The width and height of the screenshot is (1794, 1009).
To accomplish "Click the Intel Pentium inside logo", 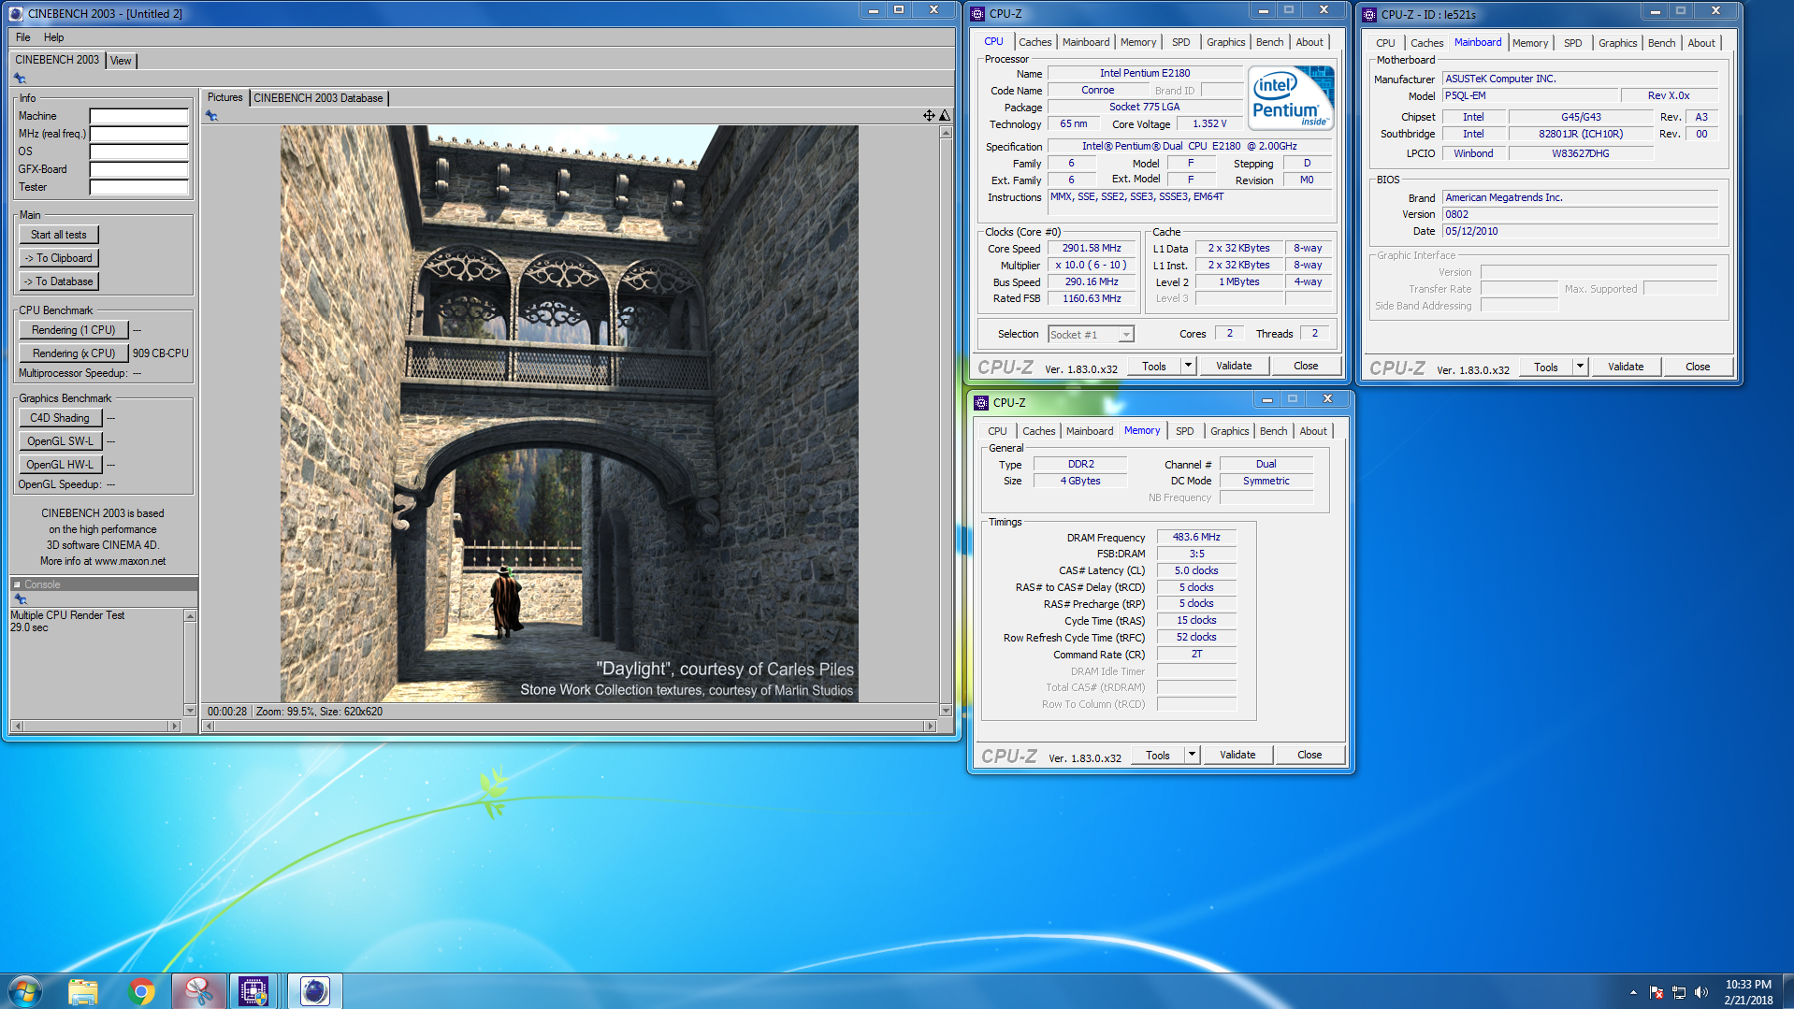I will click(1292, 98).
